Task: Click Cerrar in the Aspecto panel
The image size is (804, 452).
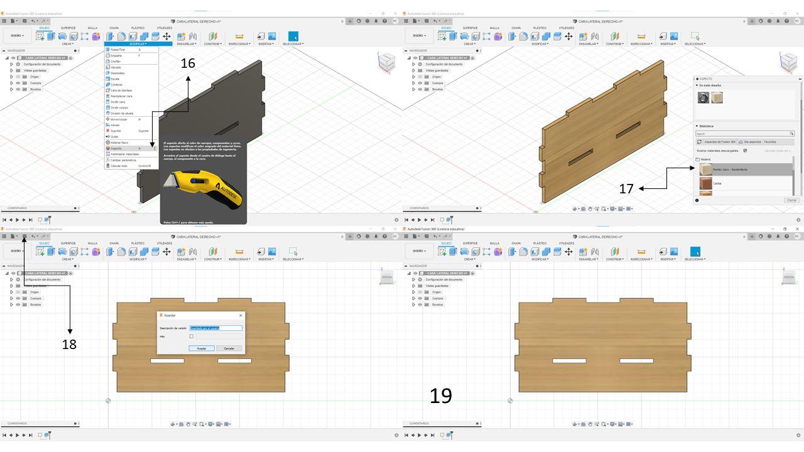Action: pos(793,200)
